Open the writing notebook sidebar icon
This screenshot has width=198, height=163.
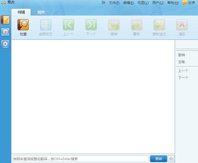tap(5, 20)
